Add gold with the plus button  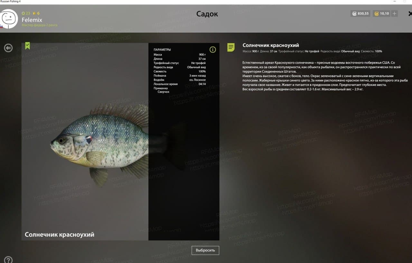pos(395,14)
